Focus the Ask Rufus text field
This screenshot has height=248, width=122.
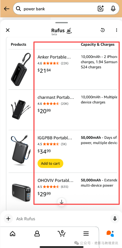click(x=61, y=219)
